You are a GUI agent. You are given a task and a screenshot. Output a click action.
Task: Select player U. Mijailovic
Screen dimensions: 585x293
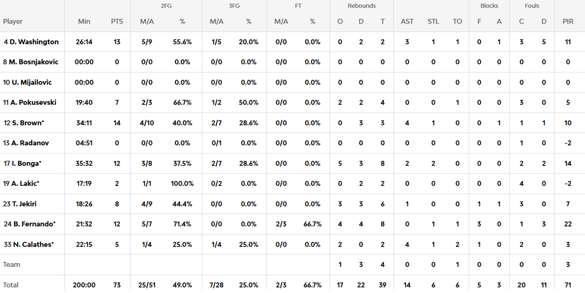tap(31, 82)
